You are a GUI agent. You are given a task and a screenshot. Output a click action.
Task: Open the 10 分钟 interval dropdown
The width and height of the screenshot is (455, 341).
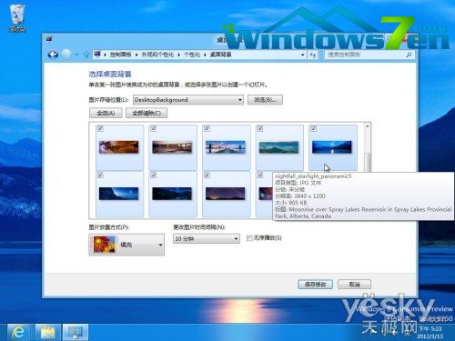point(207,239)
